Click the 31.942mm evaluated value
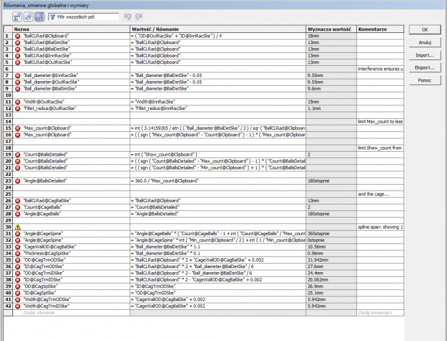The image size is (447, 341). 318,260
